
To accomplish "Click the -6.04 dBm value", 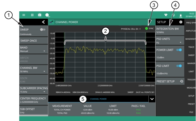I will tap(87, 110).
